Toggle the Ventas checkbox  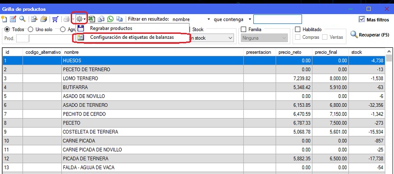[x=325, y=37]
